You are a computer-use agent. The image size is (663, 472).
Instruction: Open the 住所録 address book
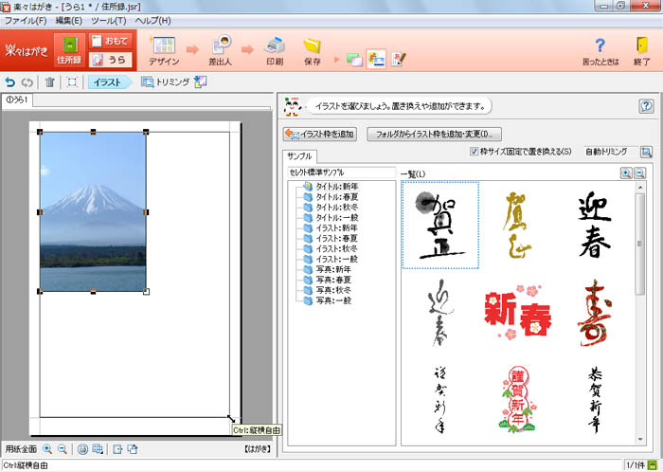(69, 48)
